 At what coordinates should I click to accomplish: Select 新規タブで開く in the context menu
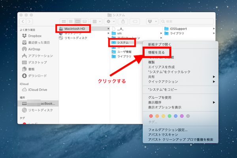point(160,44)
